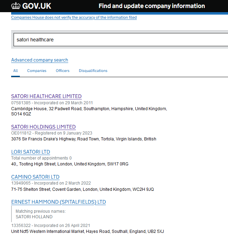This screenshot has height=236, width=228.
Task: Open LORI SATORI LTD result
Action: point(31,152)
